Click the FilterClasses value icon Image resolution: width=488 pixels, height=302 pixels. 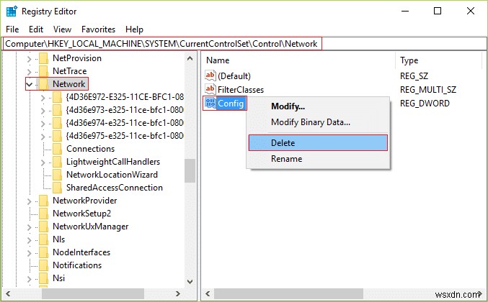coord(210,90)
